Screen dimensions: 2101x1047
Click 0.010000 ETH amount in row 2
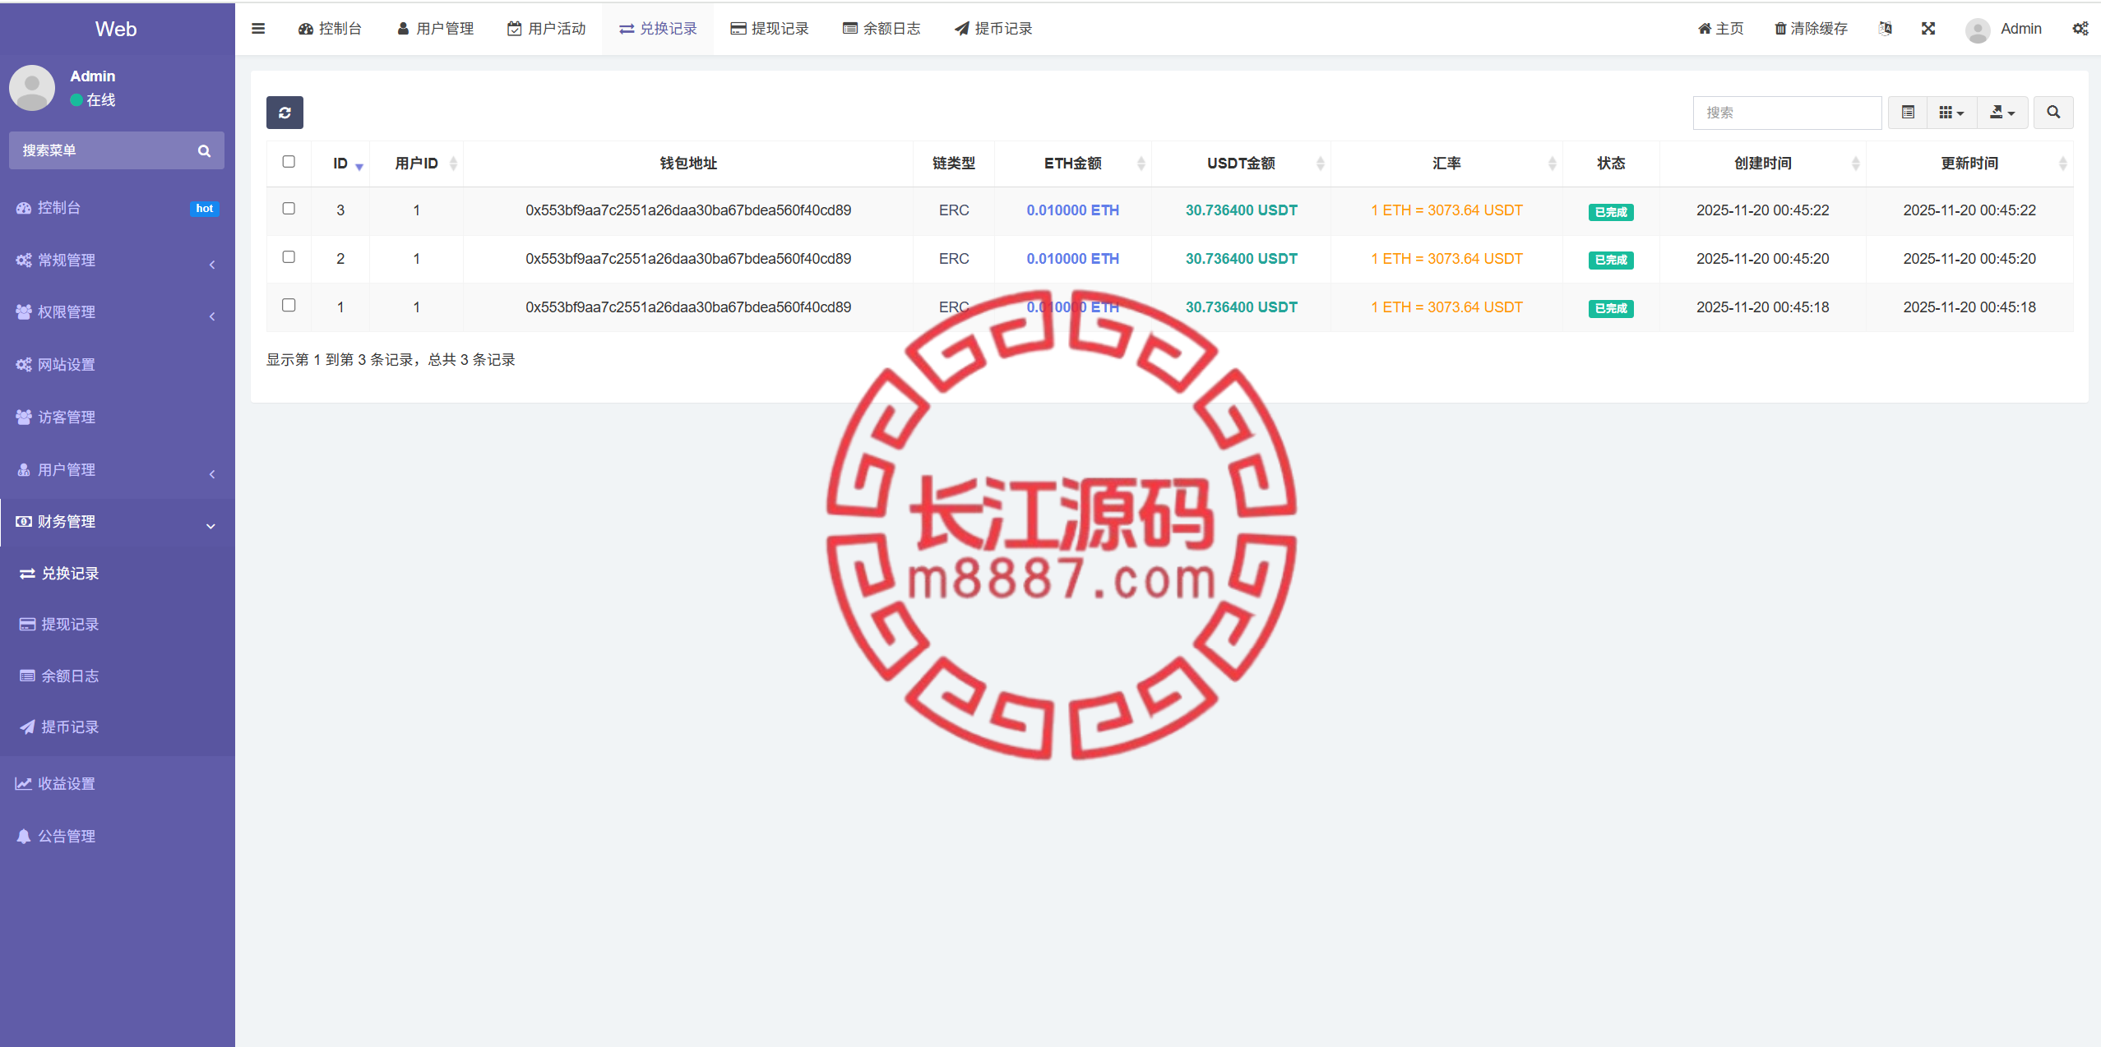point(1073,259)
